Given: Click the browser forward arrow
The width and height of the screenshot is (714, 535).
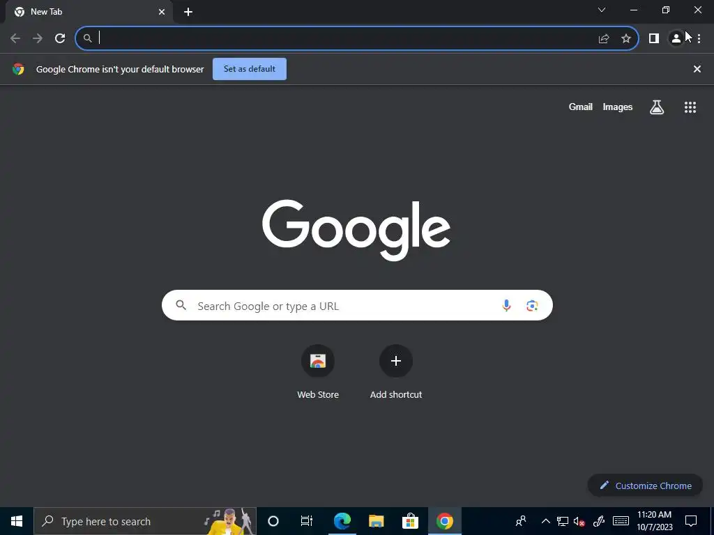Looking at the screenshot, I should [38, 38].
